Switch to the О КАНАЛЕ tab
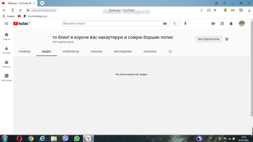This screenshot has width=253, height=142. click(x=150, y=52)
